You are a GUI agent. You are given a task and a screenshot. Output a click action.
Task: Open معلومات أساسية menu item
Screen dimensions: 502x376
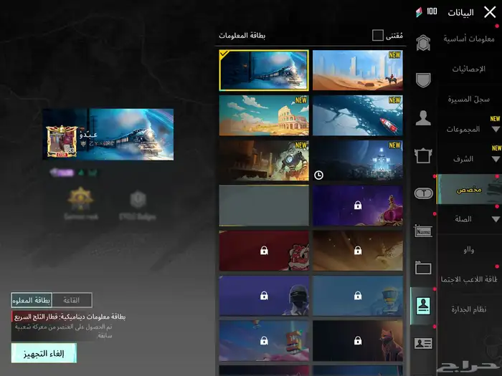point(468,39)
